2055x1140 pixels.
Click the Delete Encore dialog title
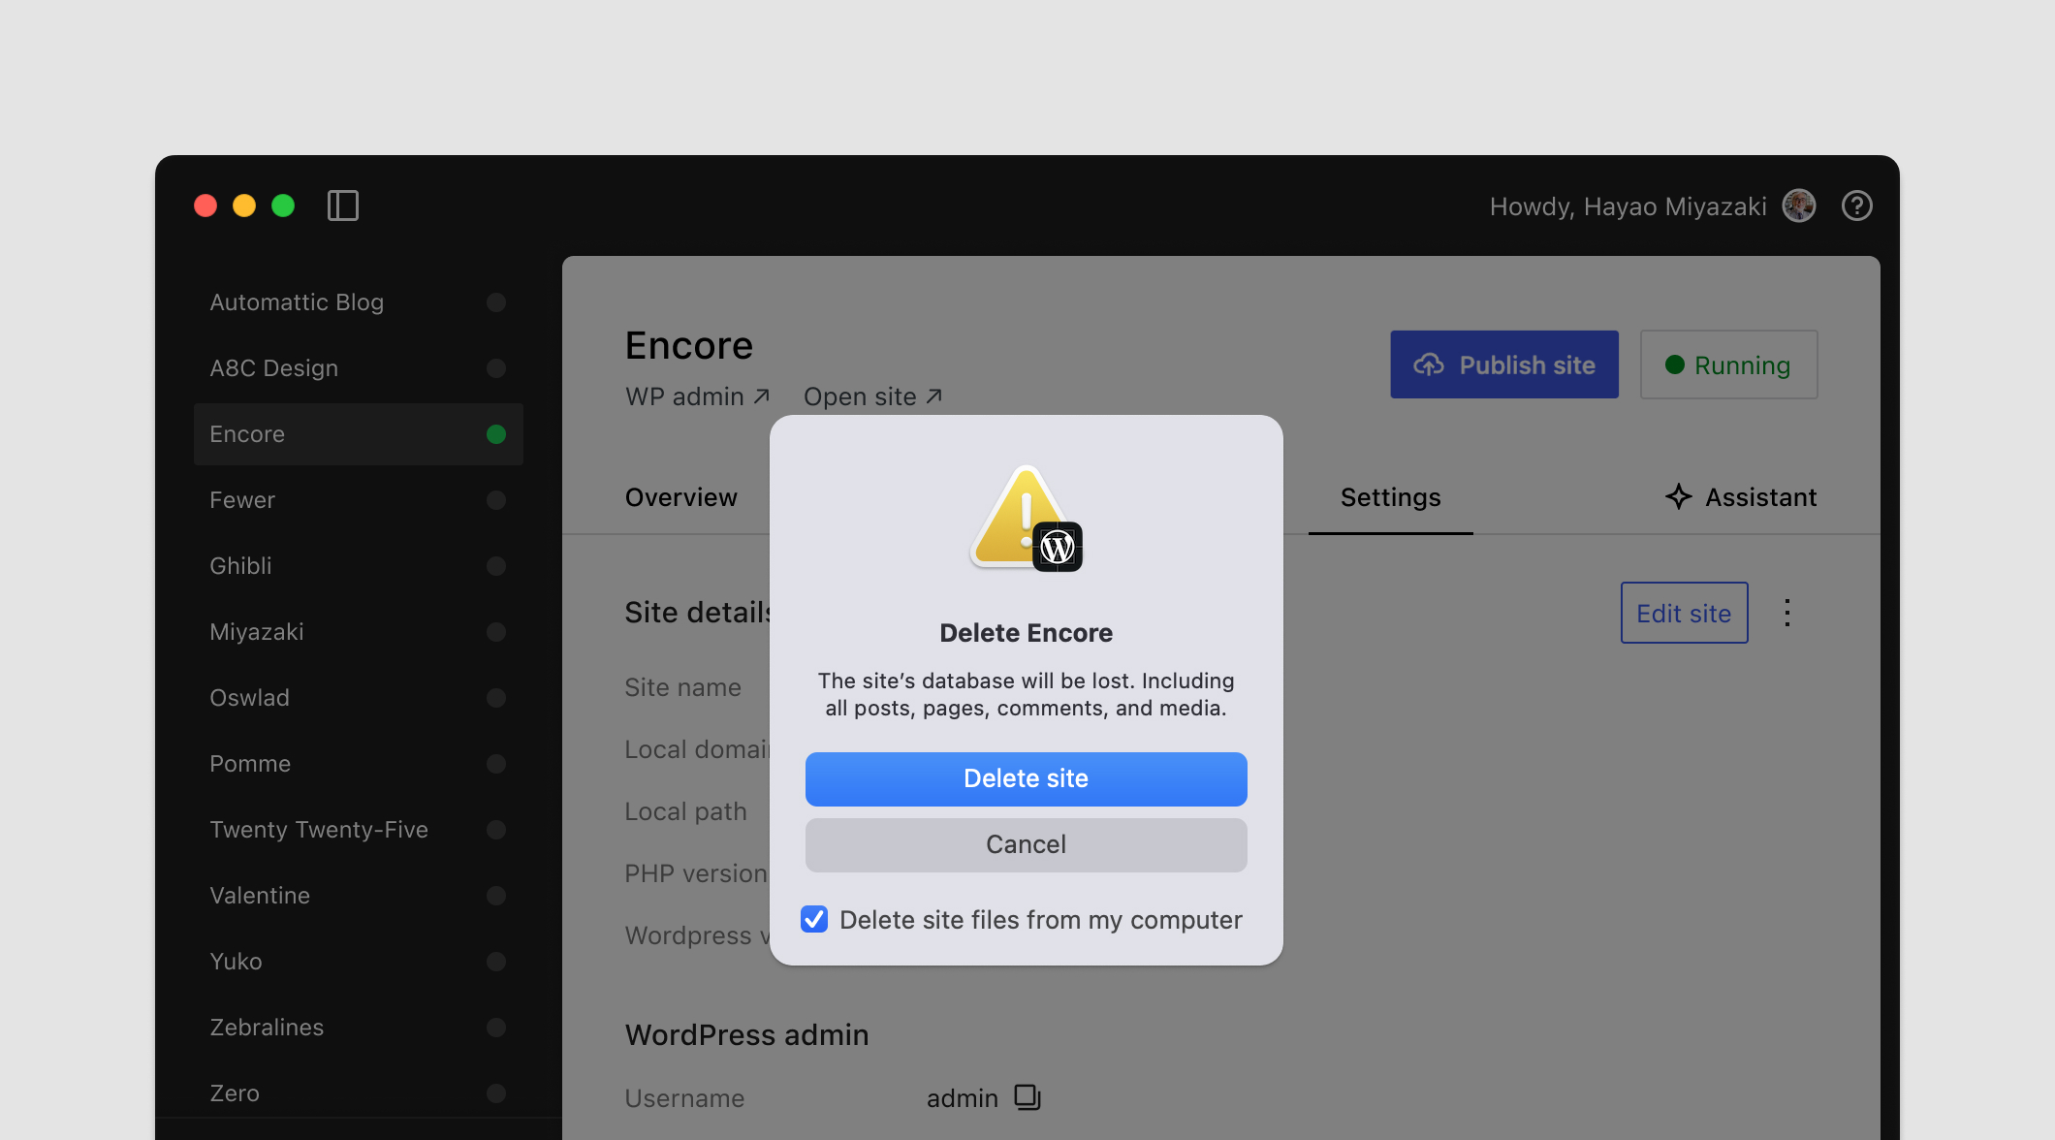pos(1026,633)
